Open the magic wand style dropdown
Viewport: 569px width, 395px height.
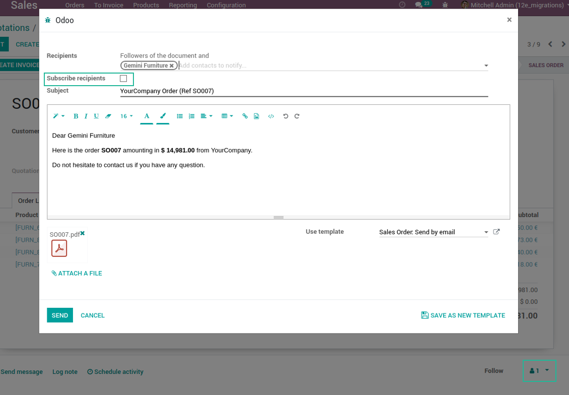pos(58,116)
